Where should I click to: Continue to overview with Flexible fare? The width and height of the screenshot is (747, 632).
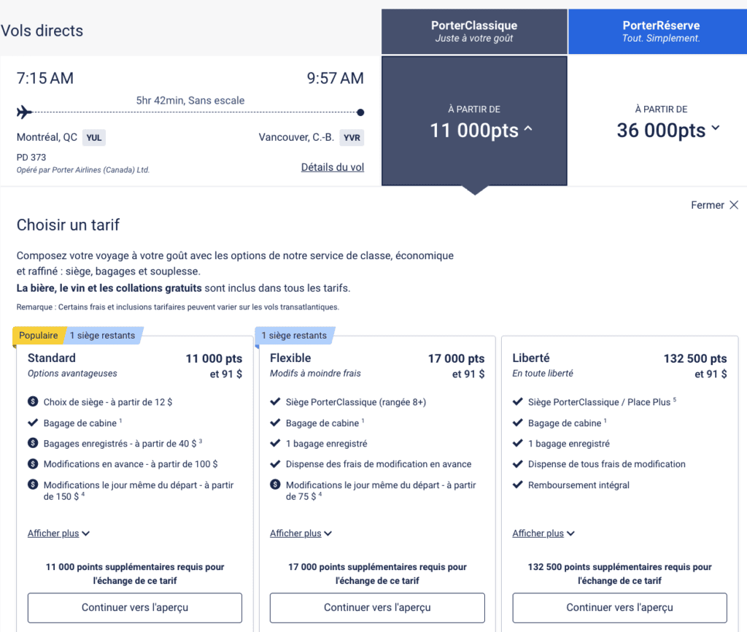pyautogui.click(x=377, y=607)
